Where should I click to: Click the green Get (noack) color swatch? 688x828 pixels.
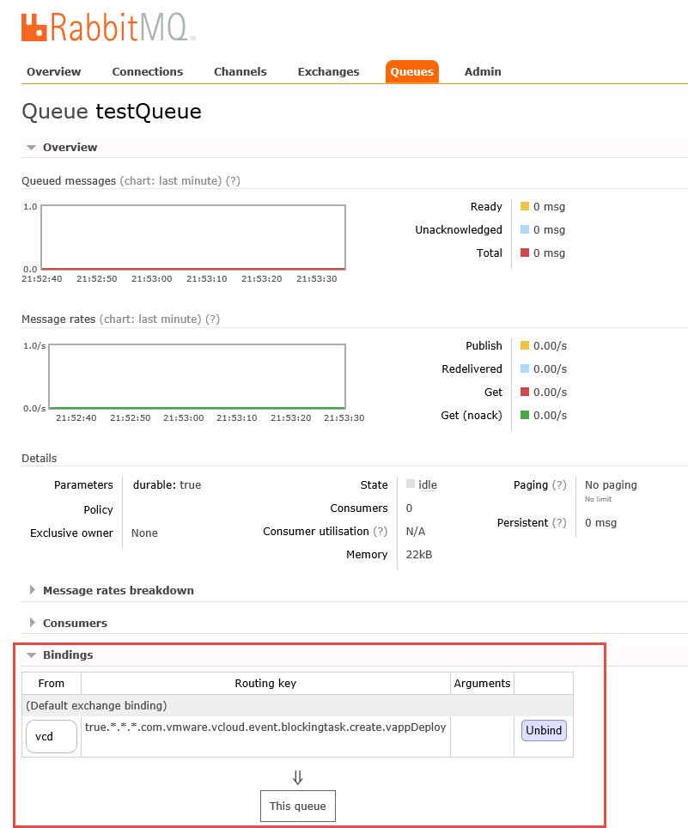tap(525, 415)
